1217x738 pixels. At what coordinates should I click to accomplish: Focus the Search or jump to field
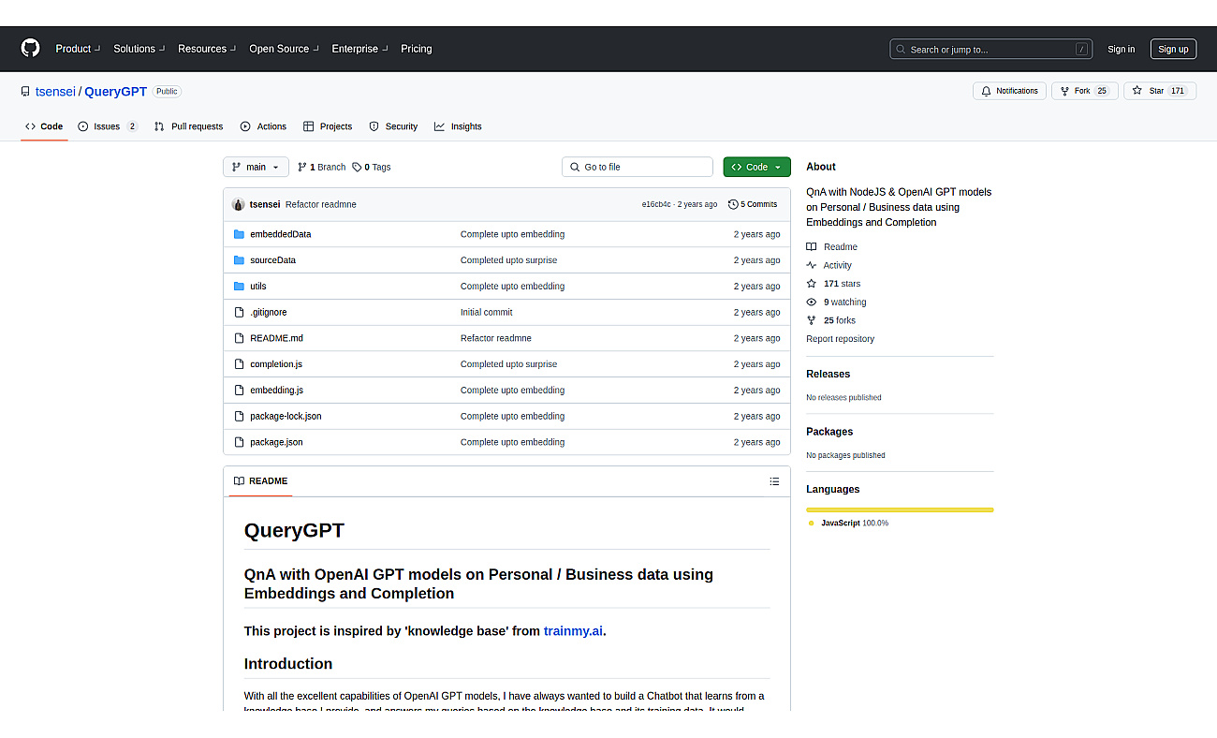[x=990, y=49]
